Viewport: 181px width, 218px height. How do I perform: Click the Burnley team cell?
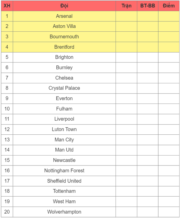(64, 67)
